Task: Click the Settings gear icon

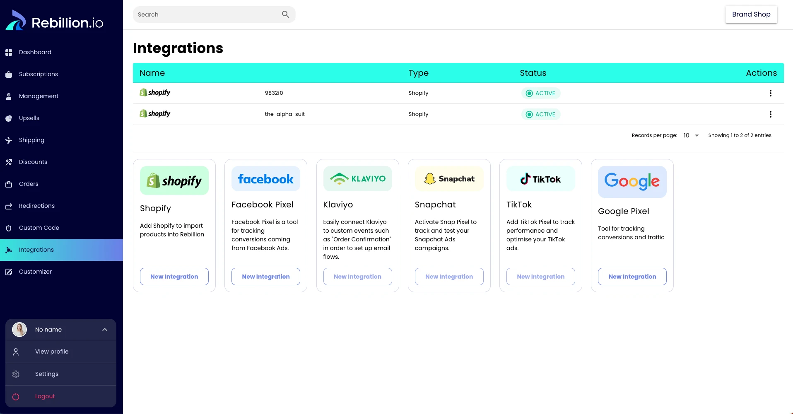Action: [x=16, y=374]
